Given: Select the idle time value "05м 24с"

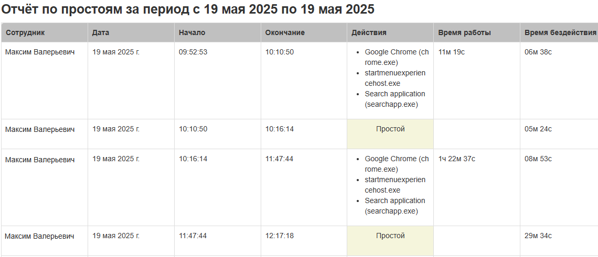Looking at the screenshot, I should click(x=538, y=129).
